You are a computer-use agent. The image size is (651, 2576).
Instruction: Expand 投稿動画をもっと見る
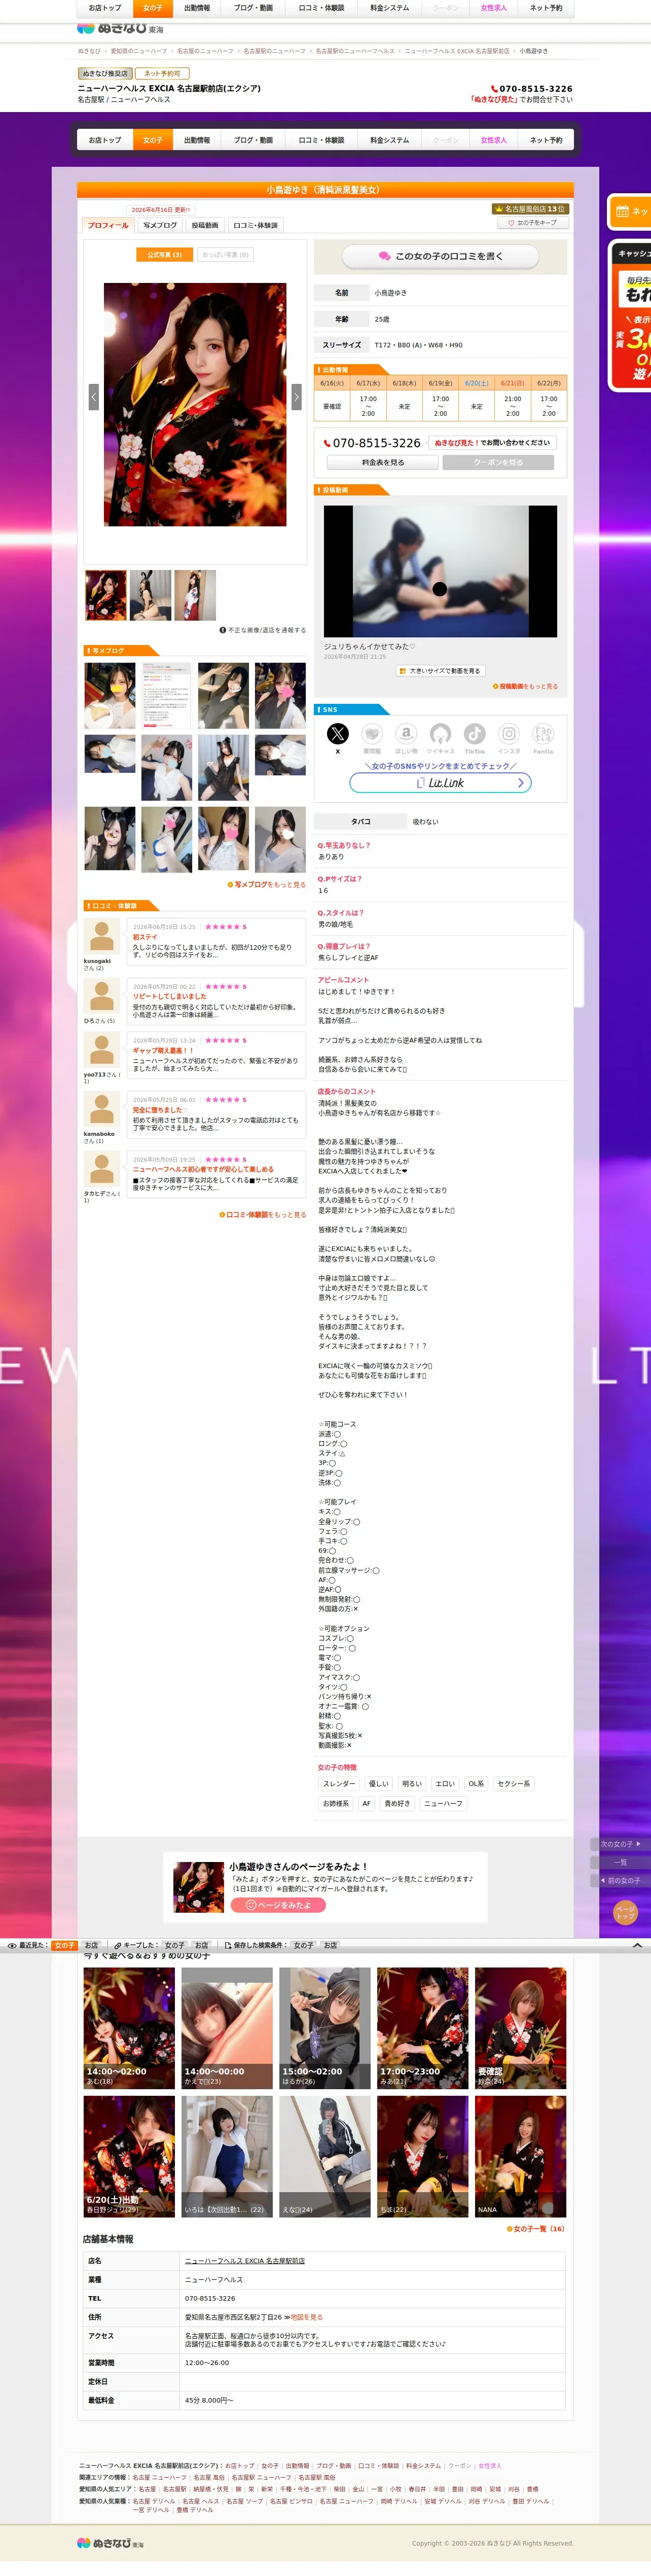coord(525,686)
